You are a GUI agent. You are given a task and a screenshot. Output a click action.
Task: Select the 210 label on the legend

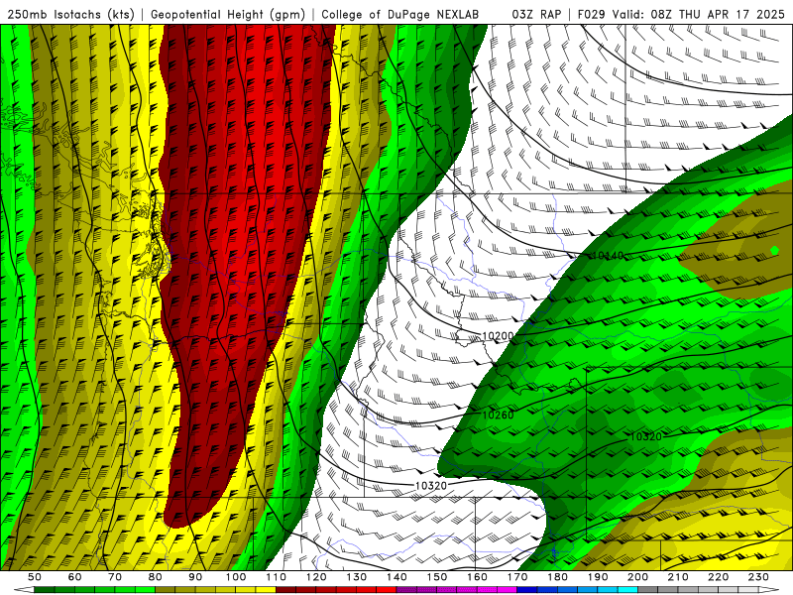(678, 577)
